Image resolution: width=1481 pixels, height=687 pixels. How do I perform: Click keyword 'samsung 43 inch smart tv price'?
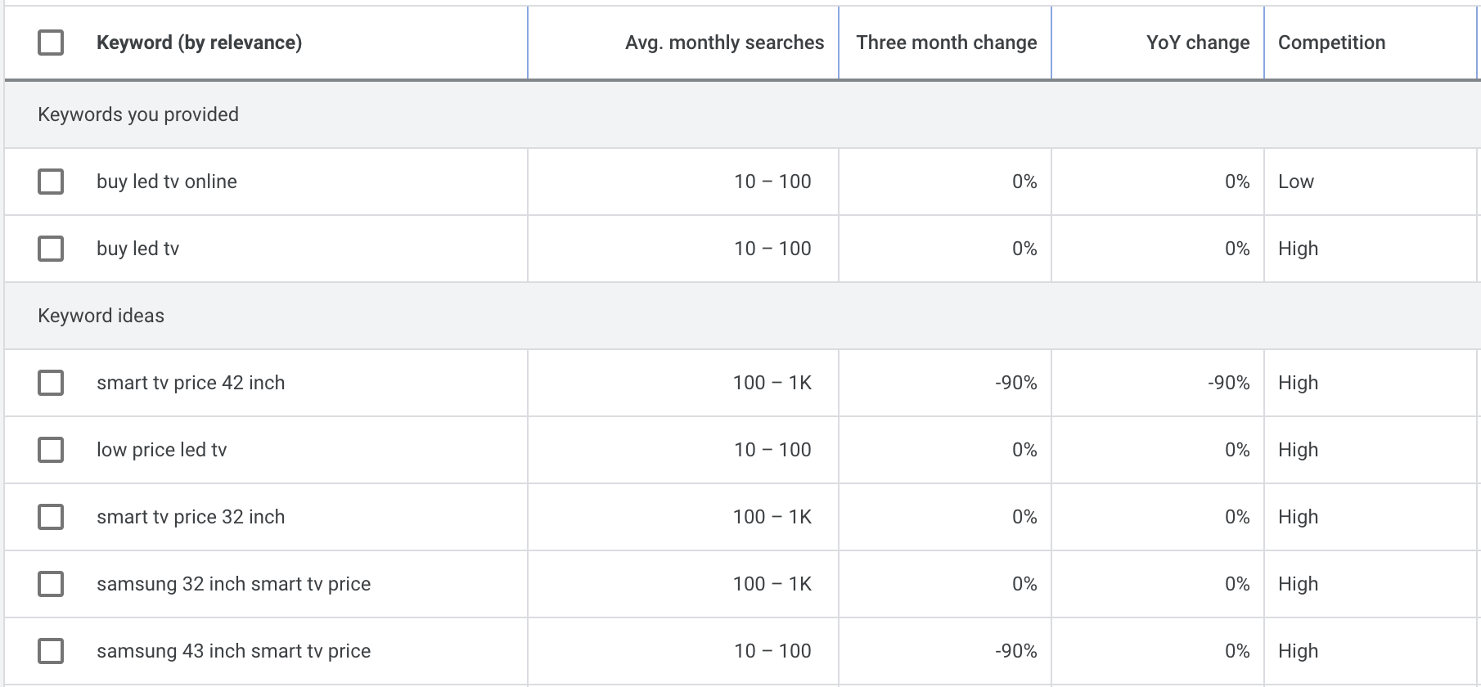[x=233, y=651]
